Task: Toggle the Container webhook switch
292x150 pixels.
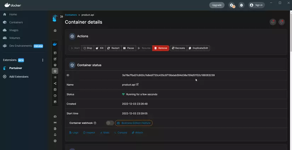Action: pos(110,123)
